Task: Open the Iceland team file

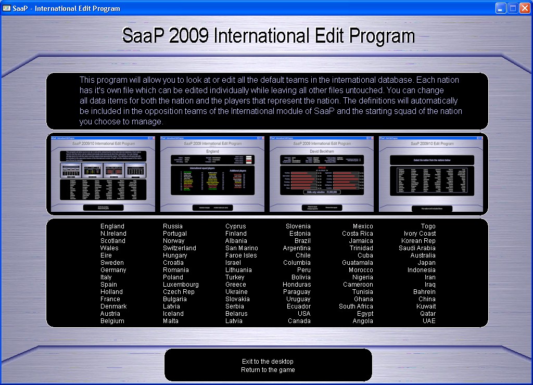Action: tap(173, 314)
